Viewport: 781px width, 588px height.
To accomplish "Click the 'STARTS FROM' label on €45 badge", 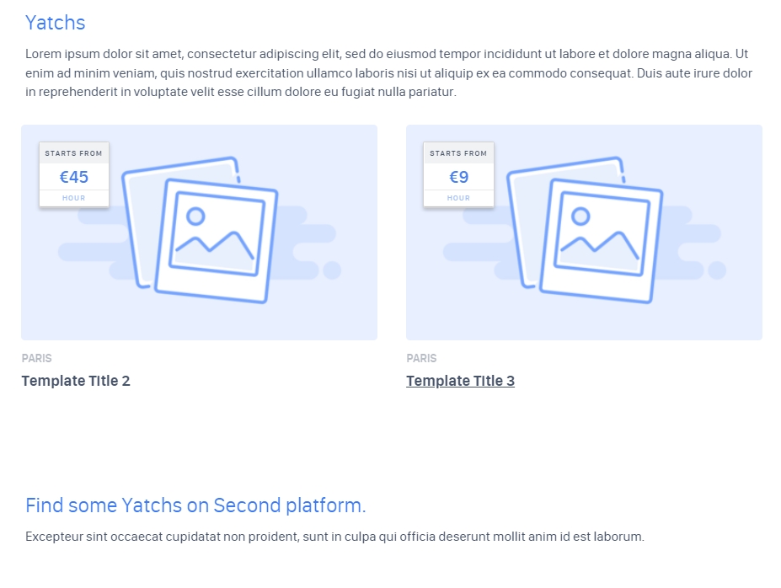I will 73,153.
